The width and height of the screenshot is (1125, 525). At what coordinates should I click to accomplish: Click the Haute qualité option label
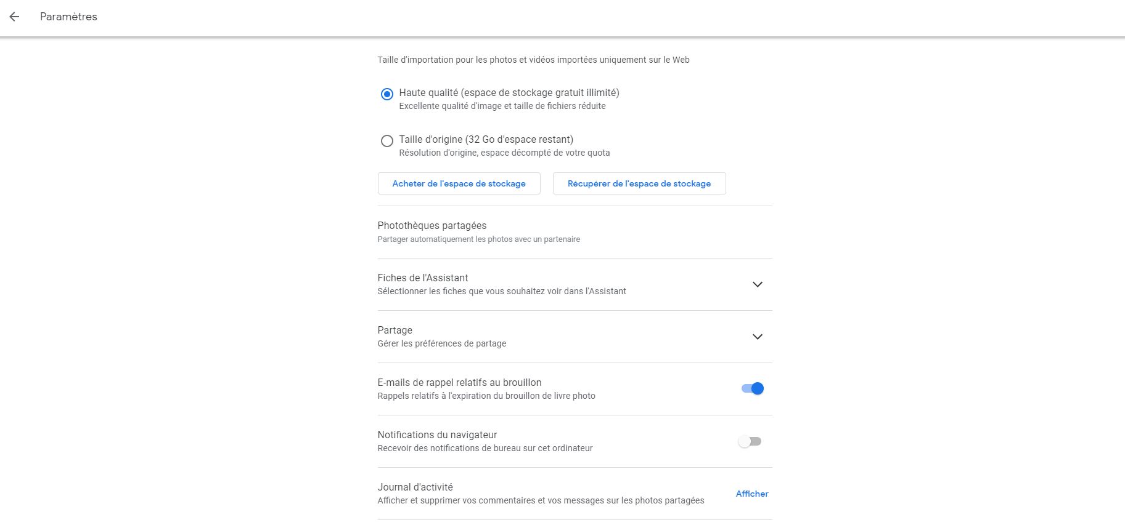tap(509, 93)
